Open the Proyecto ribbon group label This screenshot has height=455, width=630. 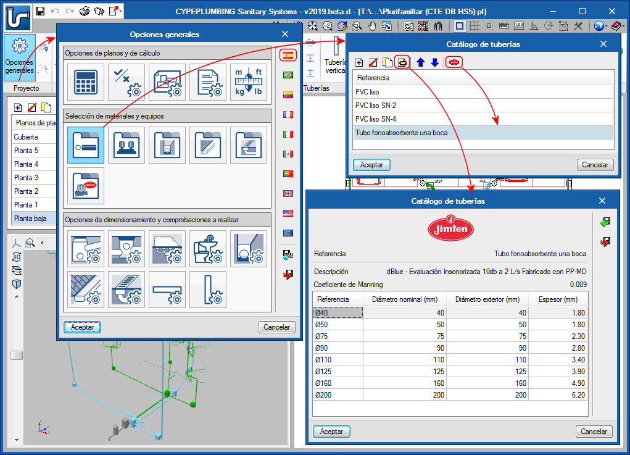point(27,88)
